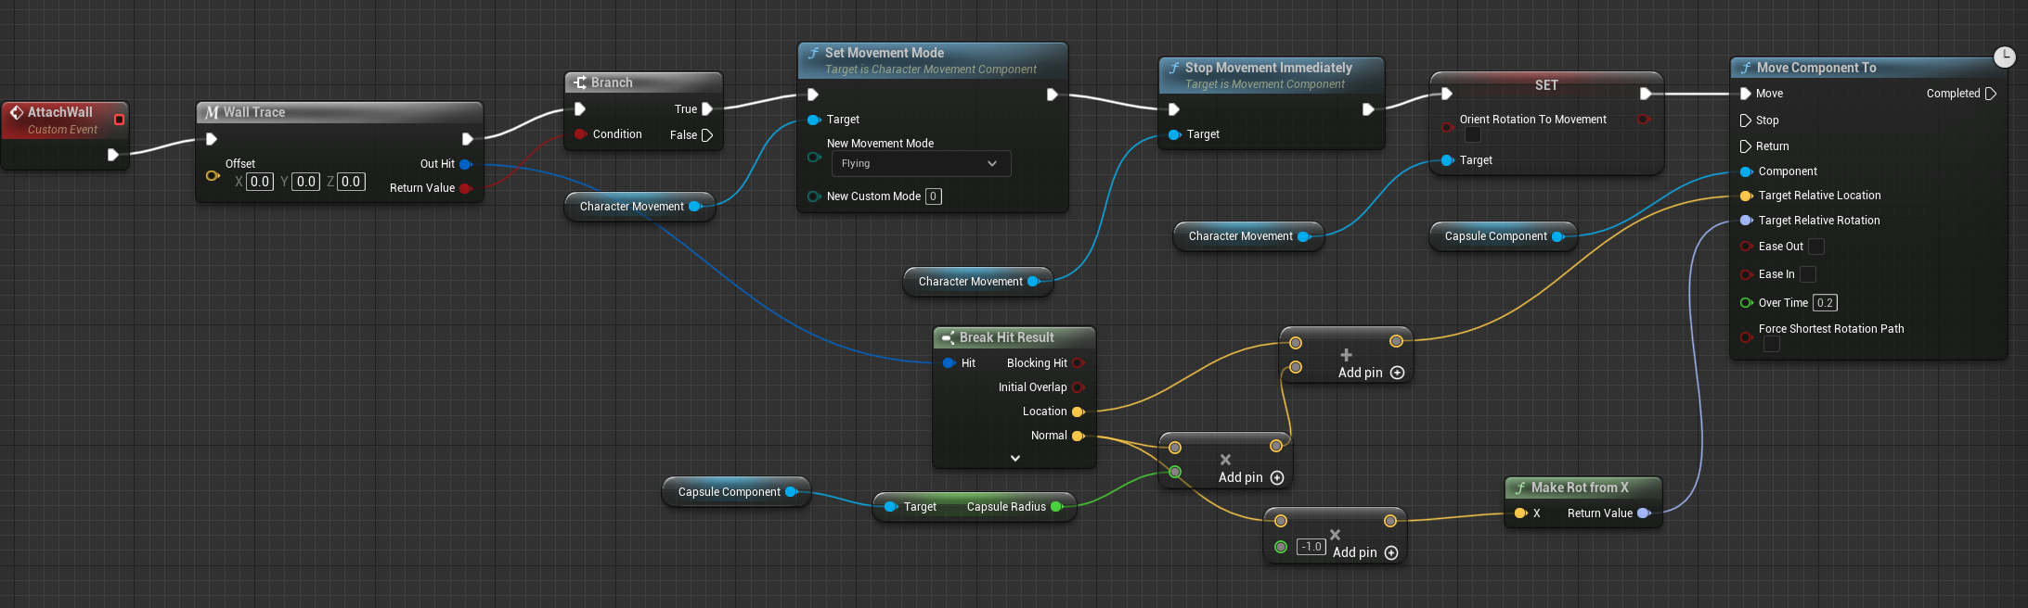Select the Break Hit Result node title
The width and height of the screenshot is (2028, 608).
(1006, 337)
